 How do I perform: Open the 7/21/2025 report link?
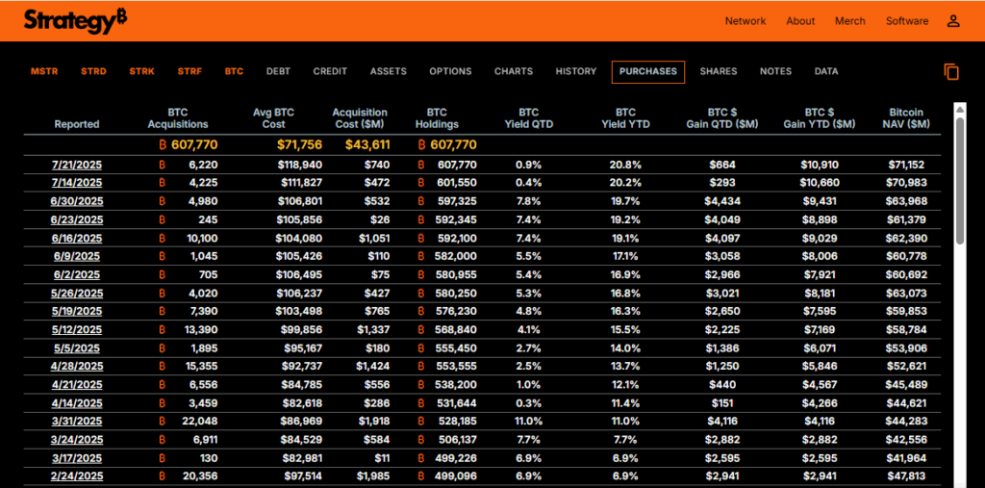click(77, 166)
